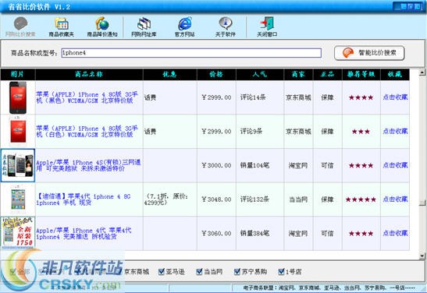Open white iPhone 4 8G 北京特价版 link
Screen dimensions: 427x293
pos(87,131)
